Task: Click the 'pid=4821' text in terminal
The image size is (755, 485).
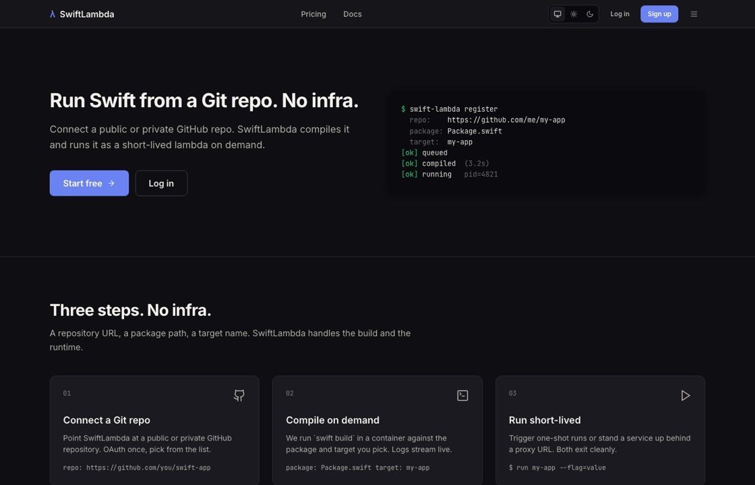Action: 481,174
